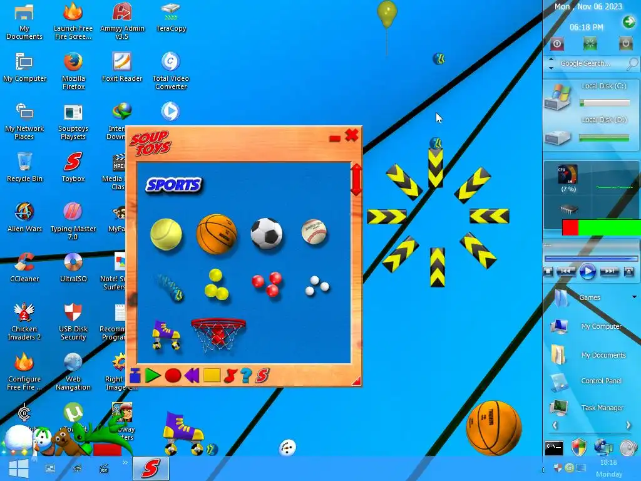Click the SPORTS category title
This screenshot has height=481, width=641.
pyautogui.click(x=174, y=185)
